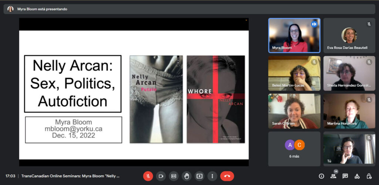The image size is (379, 185).
Task: Turn on closed captions
Action: coord(174,176)
